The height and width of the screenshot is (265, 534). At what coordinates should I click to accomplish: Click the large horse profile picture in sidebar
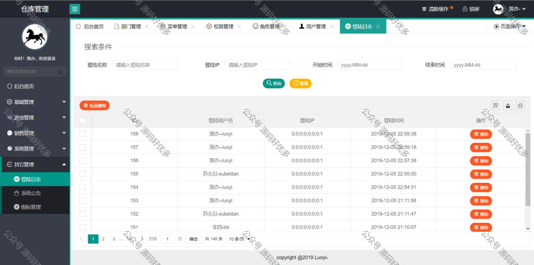[x=35, y=37]
